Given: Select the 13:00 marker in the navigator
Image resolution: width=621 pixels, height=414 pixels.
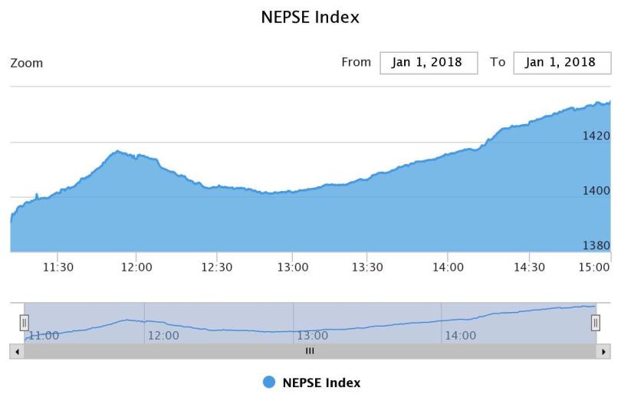Looking at the screenshot, I should 312,335.
